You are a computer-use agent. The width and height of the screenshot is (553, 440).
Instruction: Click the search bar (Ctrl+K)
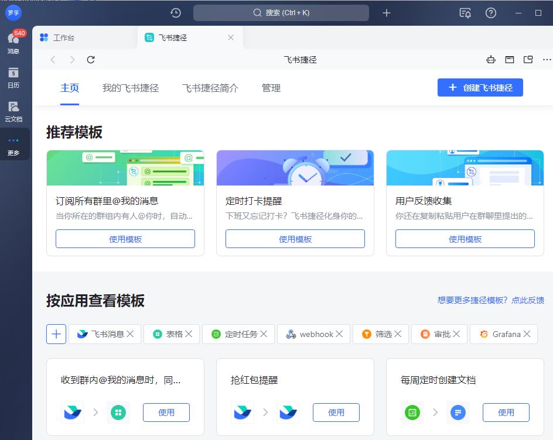[281, 12]
